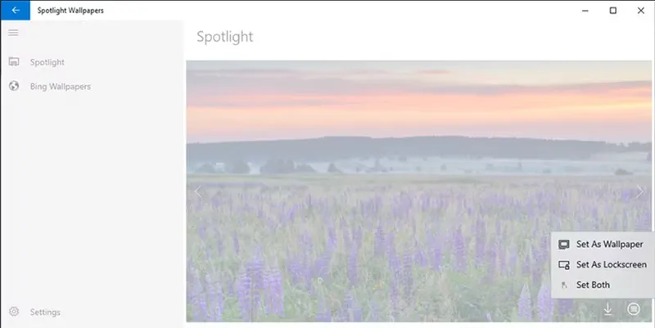Screen dimensions: 655x328
Task: Click the circular set-as menu icon
Action: tap(633, 309)
